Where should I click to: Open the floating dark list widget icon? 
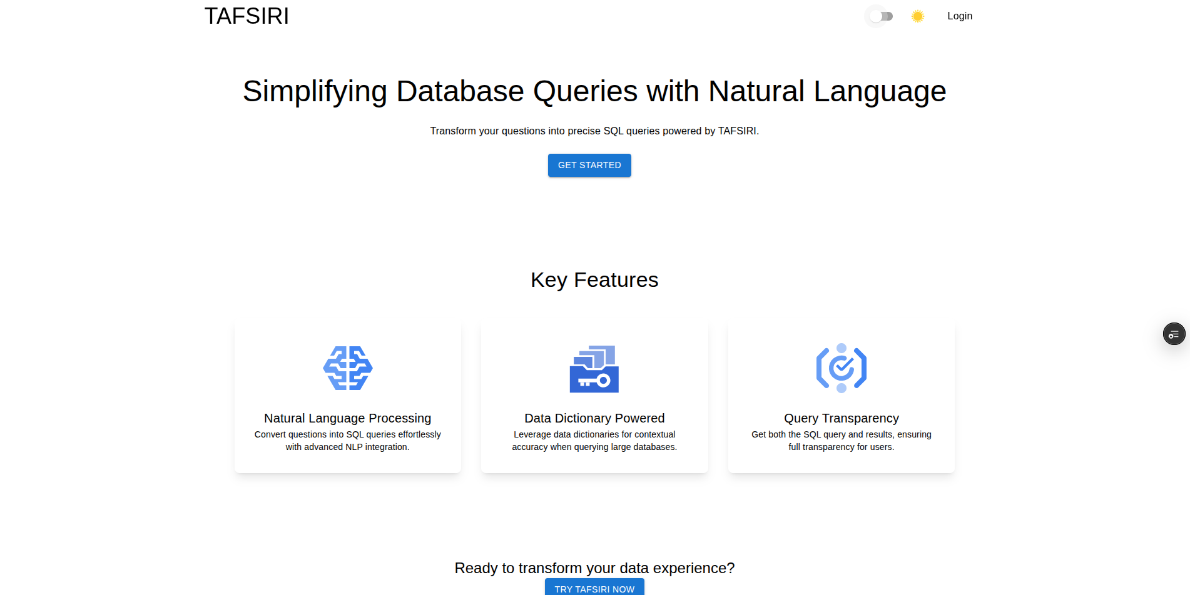coord(1174,334)
